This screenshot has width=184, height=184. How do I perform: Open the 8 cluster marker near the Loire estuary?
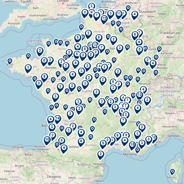tap(44, 78)
